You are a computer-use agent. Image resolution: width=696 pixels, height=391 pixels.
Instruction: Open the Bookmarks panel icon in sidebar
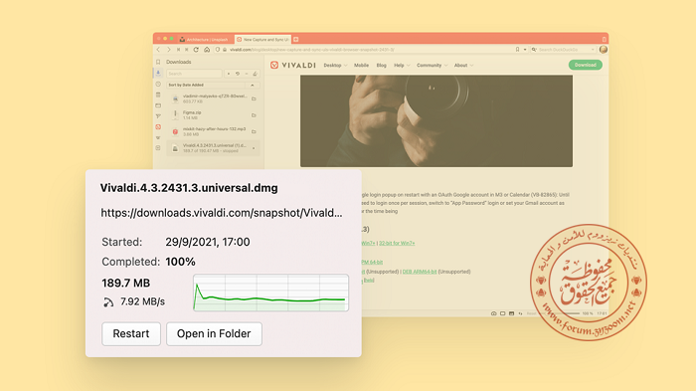click(158, 63)
